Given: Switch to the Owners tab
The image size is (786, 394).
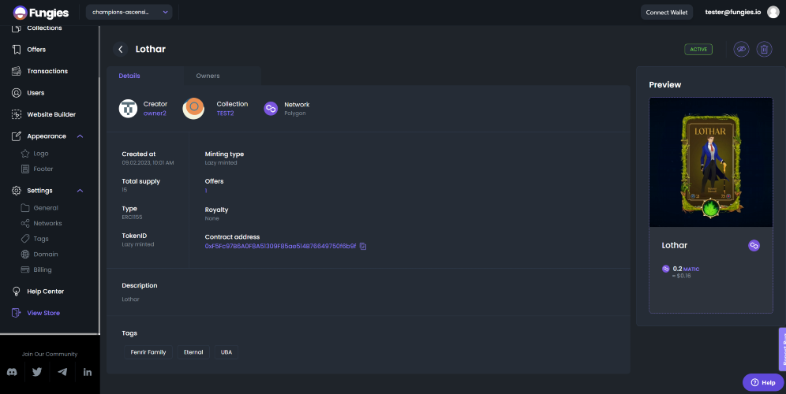Looking at the screenshot, I should pos(208,76).
